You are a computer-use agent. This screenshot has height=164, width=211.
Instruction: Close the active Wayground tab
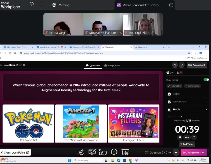[131, 47]
